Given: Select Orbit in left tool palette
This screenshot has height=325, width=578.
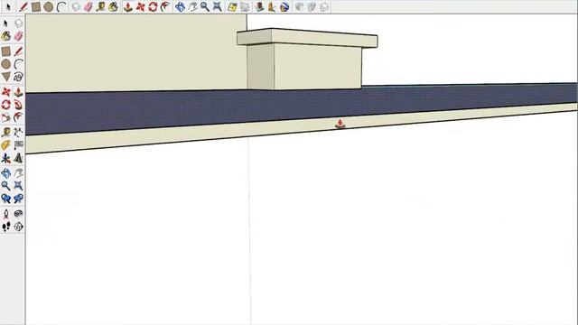Looking at the screenshot, I should click(5, 172).
